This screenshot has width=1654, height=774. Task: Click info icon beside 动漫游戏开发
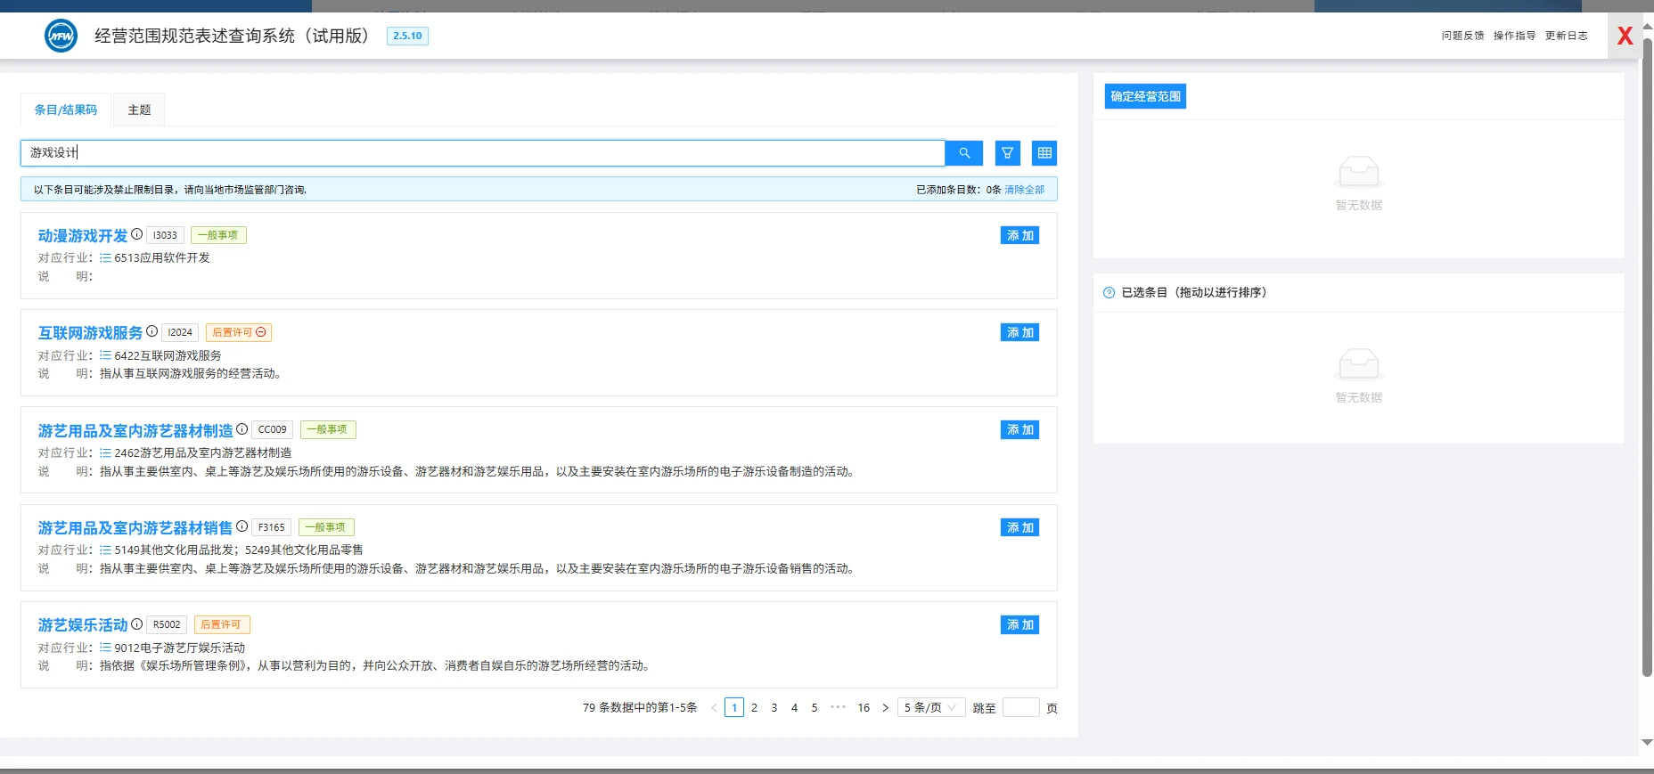pos(137,234)
